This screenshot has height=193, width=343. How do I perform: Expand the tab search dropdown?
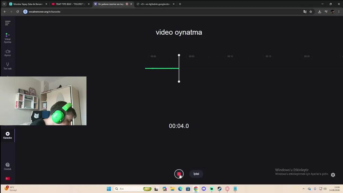(x=4, y=4)
